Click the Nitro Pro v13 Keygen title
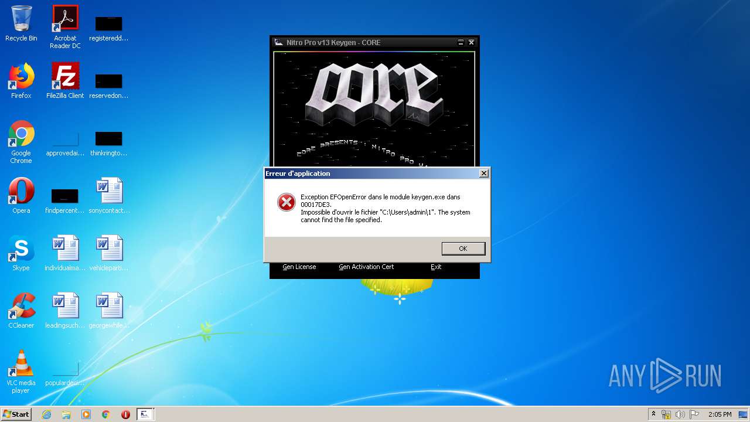The height and width of the screenshot is (422, 750). click(333, 43)
